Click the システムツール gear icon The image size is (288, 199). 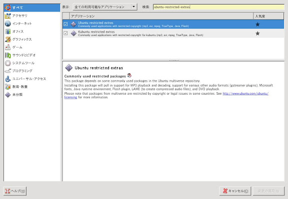[8, 63]
